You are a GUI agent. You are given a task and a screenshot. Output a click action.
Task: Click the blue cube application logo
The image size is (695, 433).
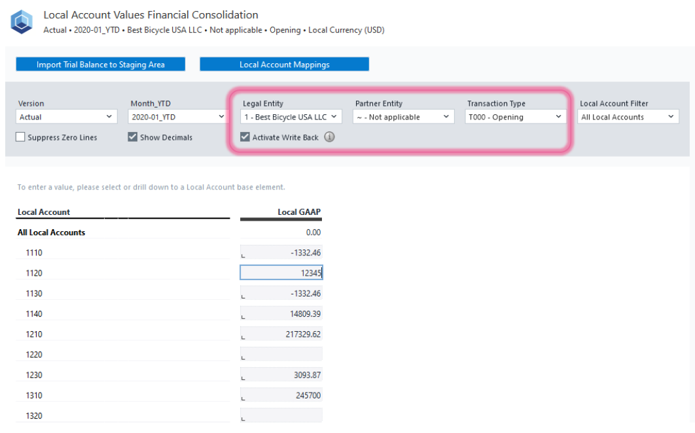click(21, 22)
